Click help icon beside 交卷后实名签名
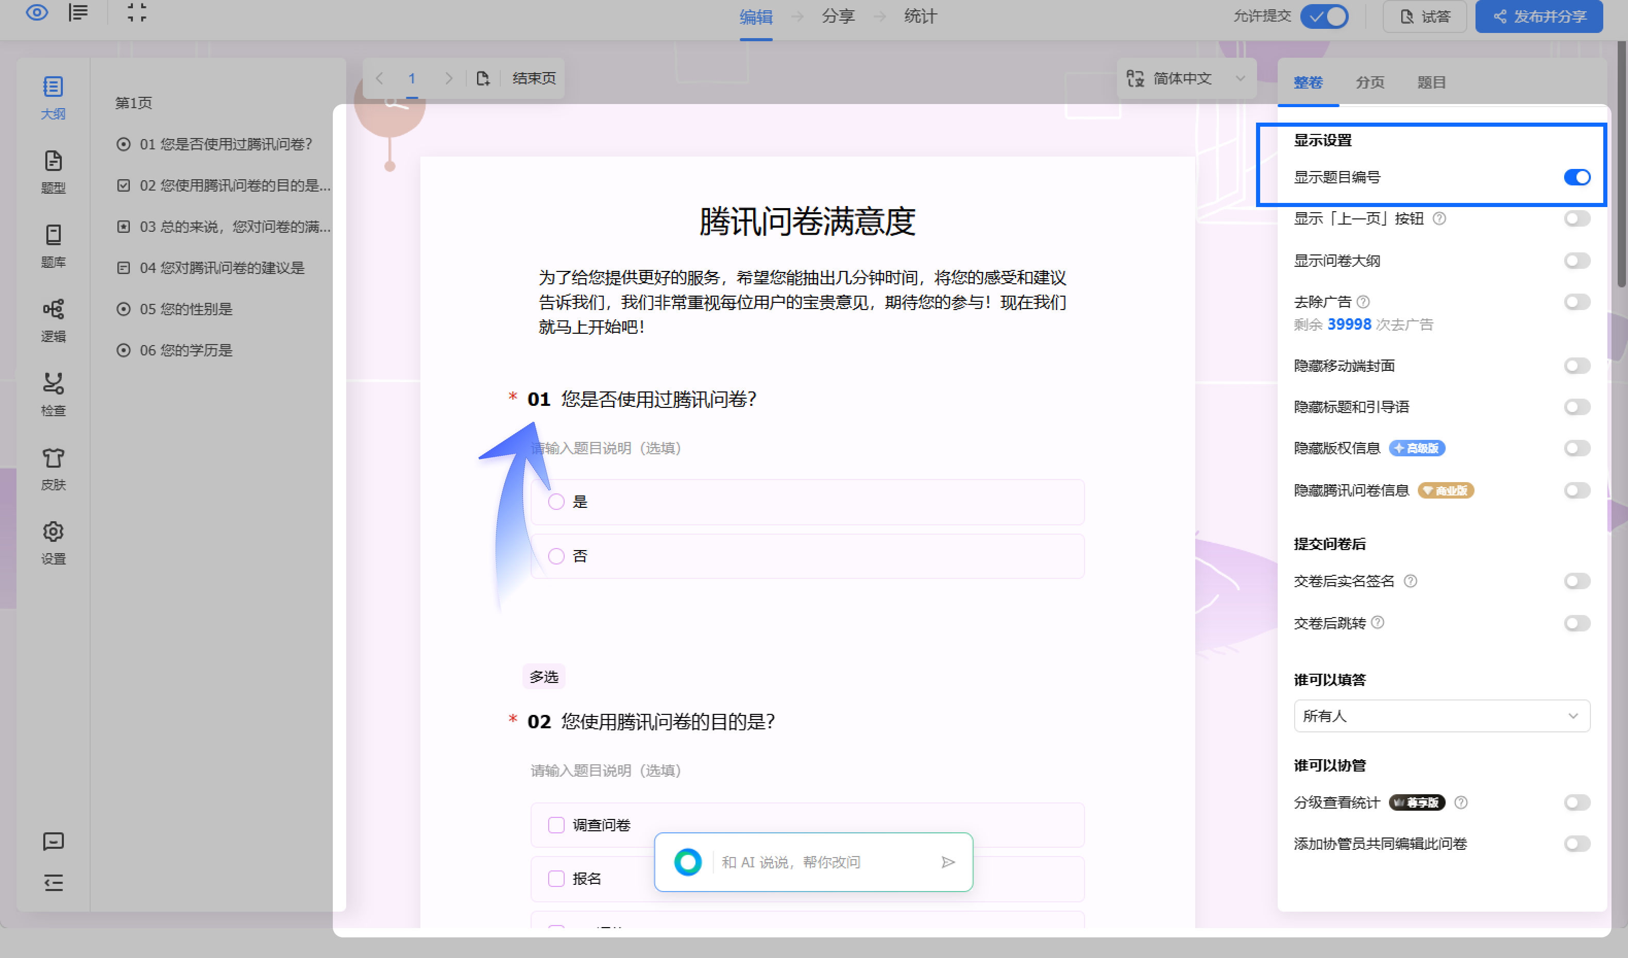 pos(1411,581)
